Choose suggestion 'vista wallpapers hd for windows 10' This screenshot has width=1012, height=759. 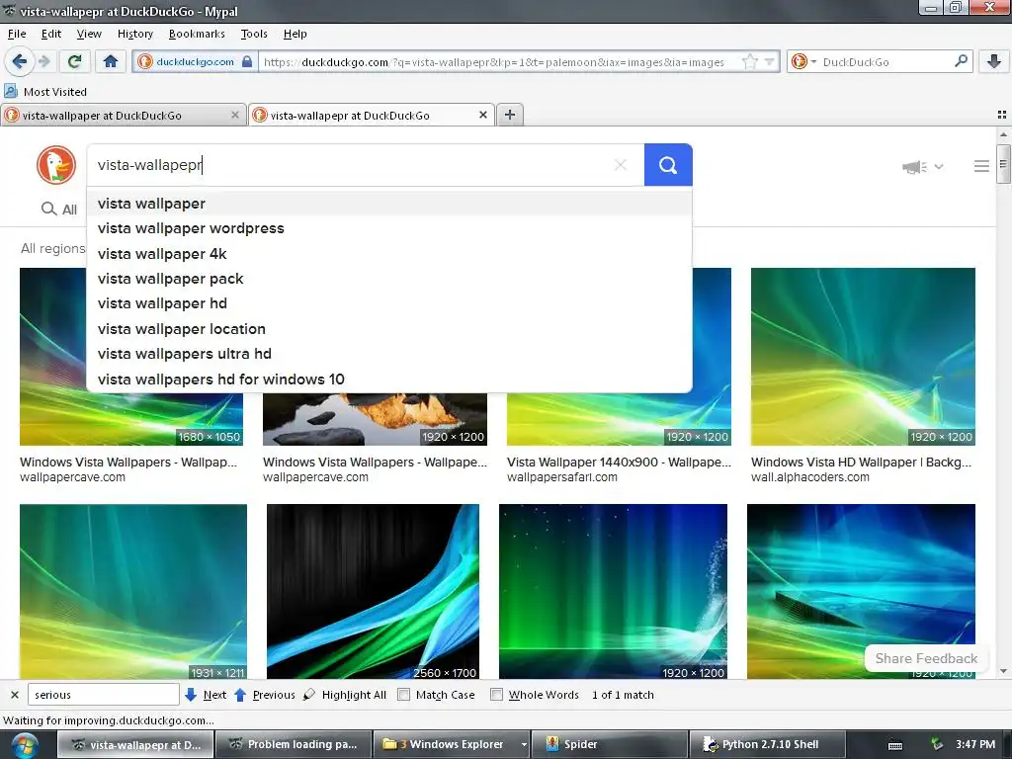389,379
